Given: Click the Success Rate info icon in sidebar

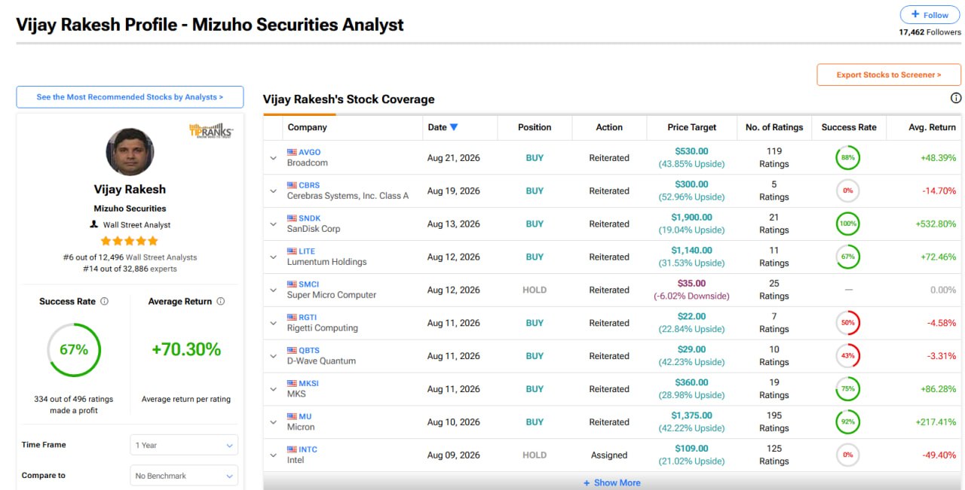Looking at the screenshot, I should [104, 301].
